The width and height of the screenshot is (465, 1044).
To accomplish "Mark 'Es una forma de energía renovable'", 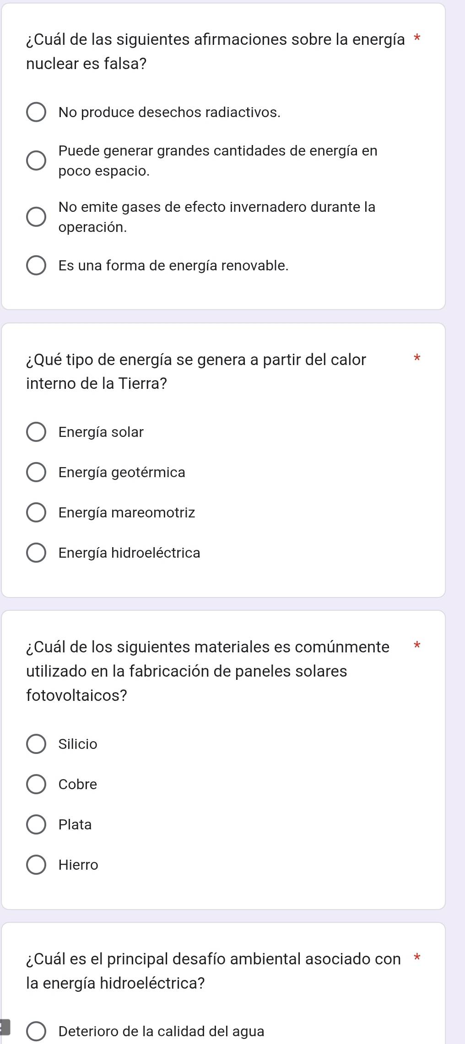I will point(36,266).
